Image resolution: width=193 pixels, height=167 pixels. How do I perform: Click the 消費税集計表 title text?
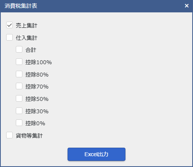point(21,6)
